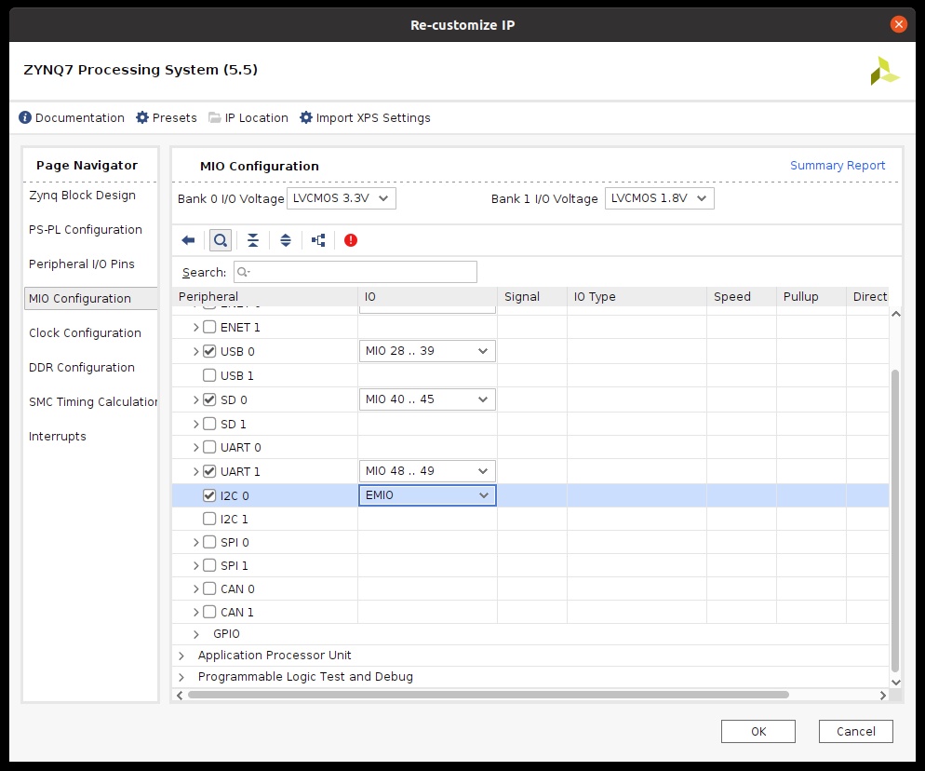Click the Collapse All toolbar icon
Image resolution: width=925 pixels, height=771 pixels.
point(253,240)
